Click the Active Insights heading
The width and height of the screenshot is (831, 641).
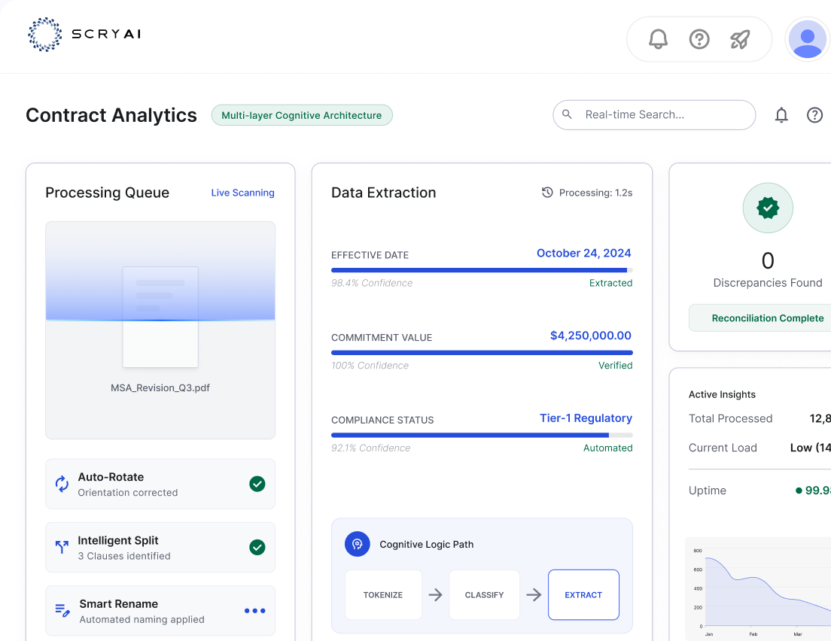(722, 395)
